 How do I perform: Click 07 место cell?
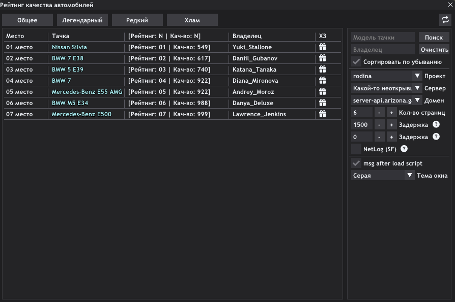(19, 114)
